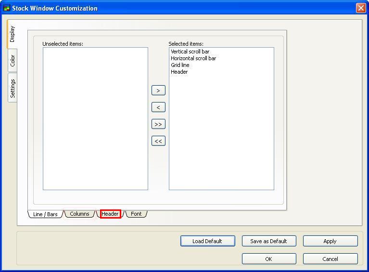Click the double left arrow remove-all button
Image resolution: width=369 pixels, height=272 pixels.
(158, 141)
